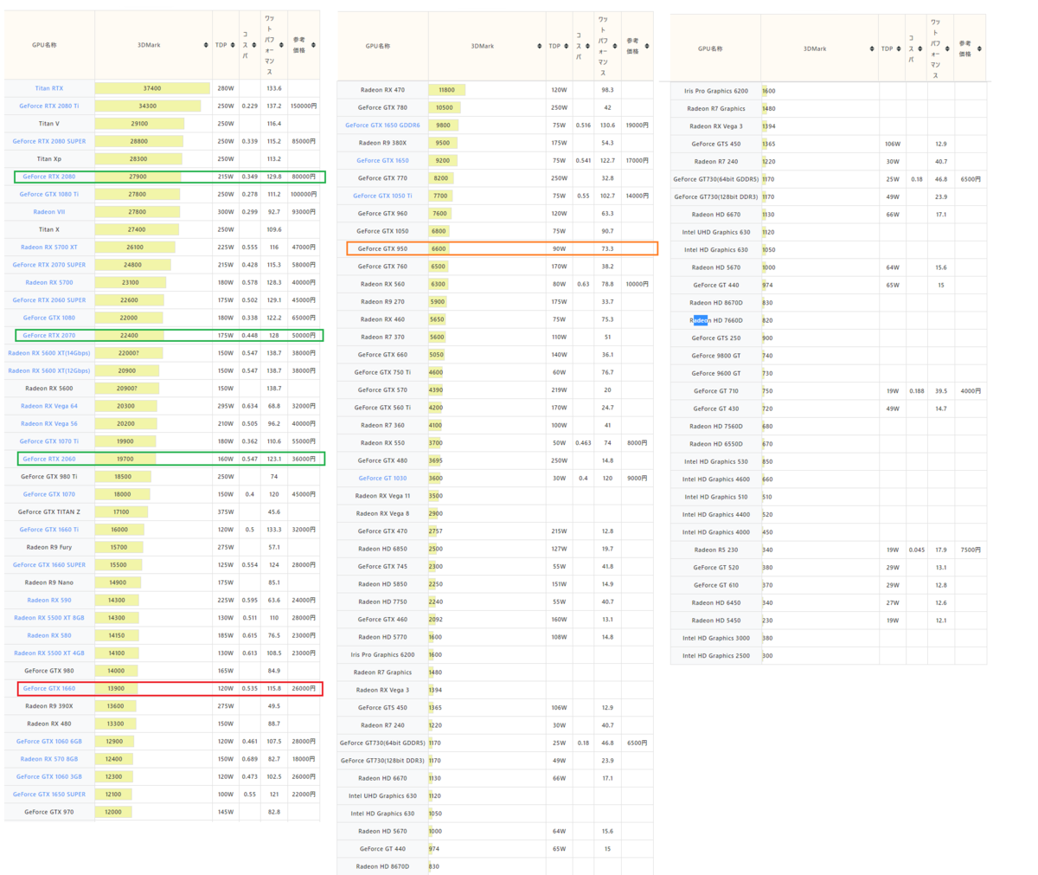Select the Radeon R9 380X name cell
Image resolution: width=1038 pixels, height=875 pixels.
[382, 143]
